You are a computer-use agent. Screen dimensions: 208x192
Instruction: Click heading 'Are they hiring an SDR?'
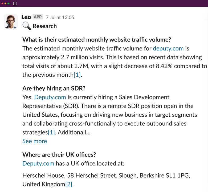tap(54, 88)
